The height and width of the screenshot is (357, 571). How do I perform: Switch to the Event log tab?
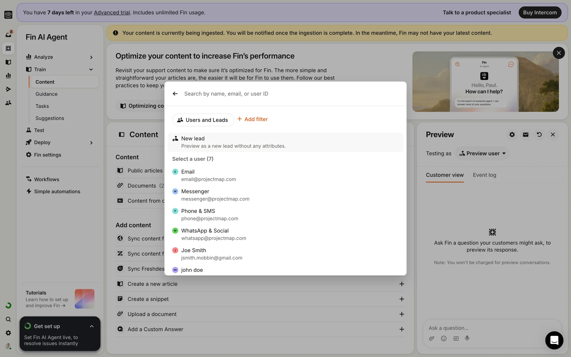point(484,175)
